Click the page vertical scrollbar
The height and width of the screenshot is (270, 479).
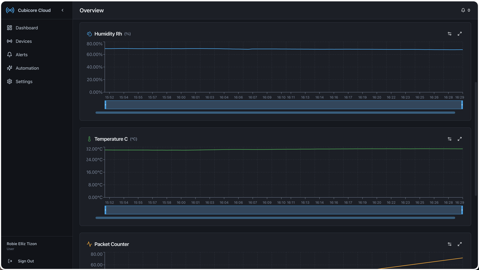click(476, 139)
